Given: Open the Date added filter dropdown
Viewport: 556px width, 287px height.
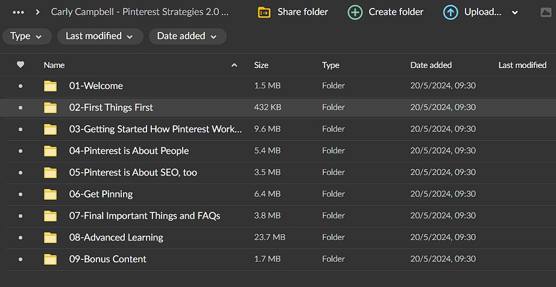Looking at the screenshot, I should [x=188, y=37].
